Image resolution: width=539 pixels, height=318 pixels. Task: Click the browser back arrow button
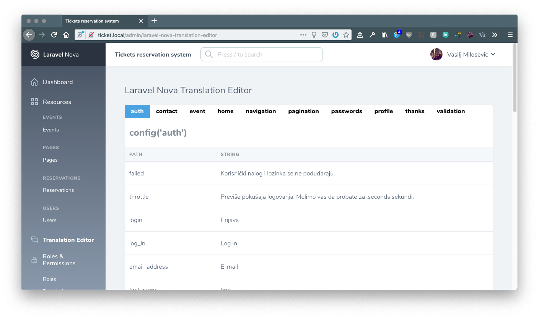click(29, 35)
